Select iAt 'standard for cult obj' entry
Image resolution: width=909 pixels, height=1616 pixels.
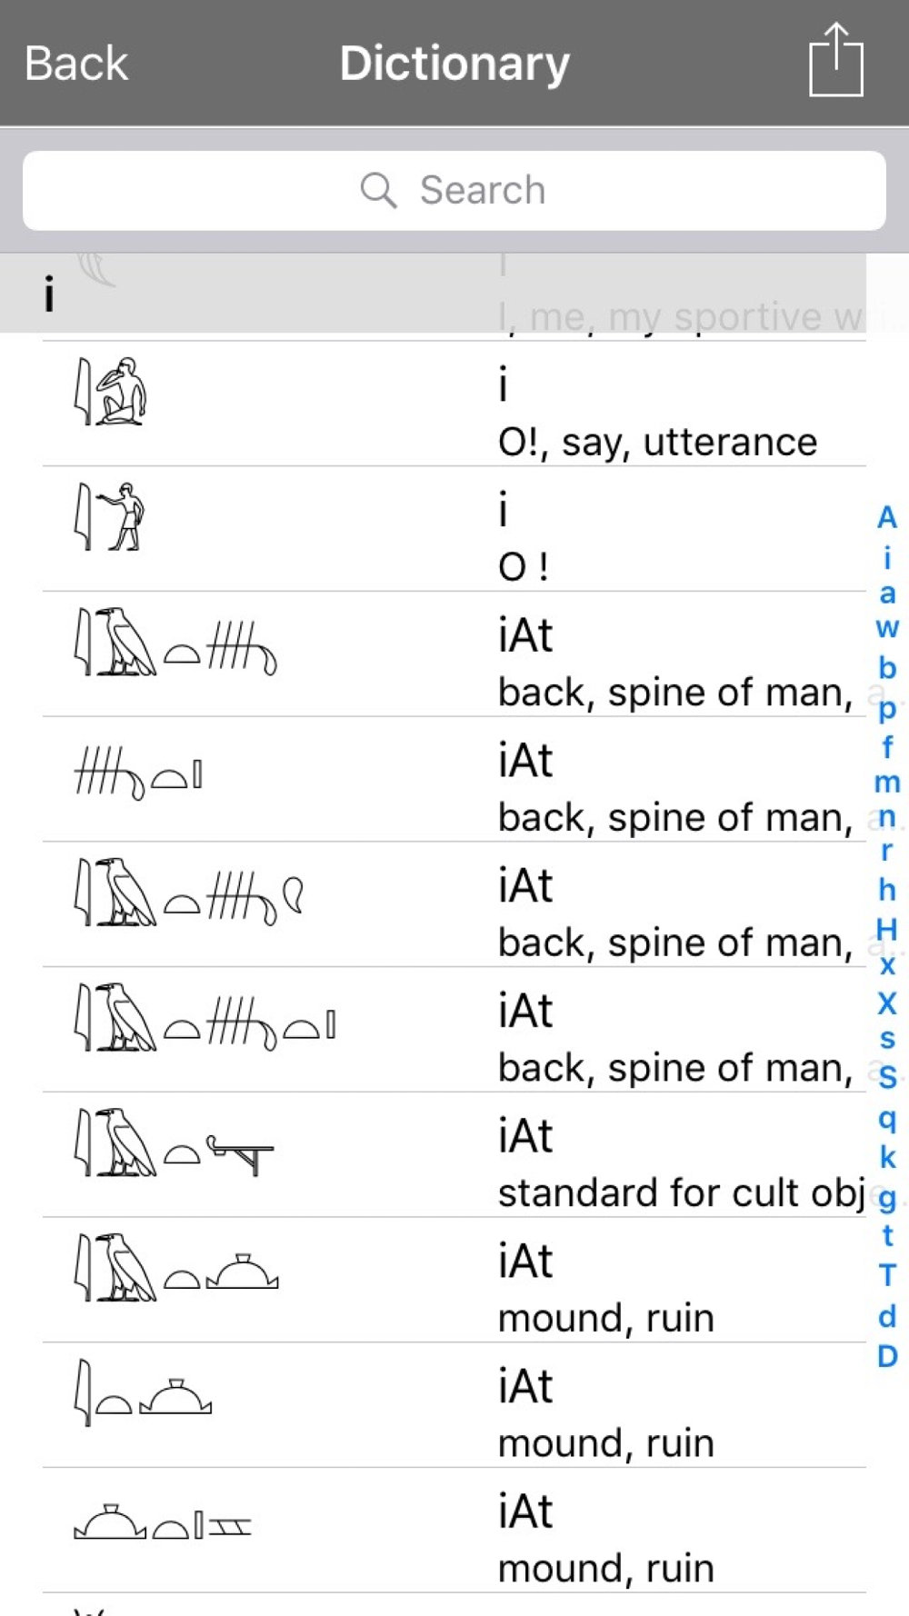[454, 1155]
